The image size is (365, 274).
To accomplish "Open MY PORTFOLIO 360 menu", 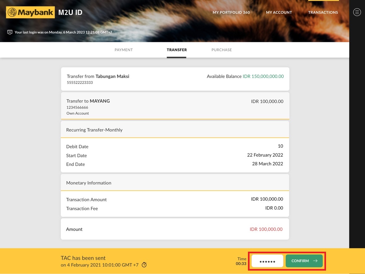I will point(231,12).
